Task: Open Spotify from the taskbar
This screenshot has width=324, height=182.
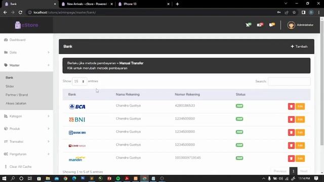Action: point(118,178)
